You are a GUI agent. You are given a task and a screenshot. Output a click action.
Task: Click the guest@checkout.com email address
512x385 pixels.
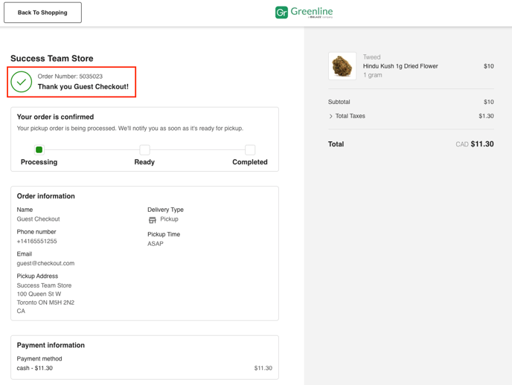pyautogui.click(x=45, y=263)
